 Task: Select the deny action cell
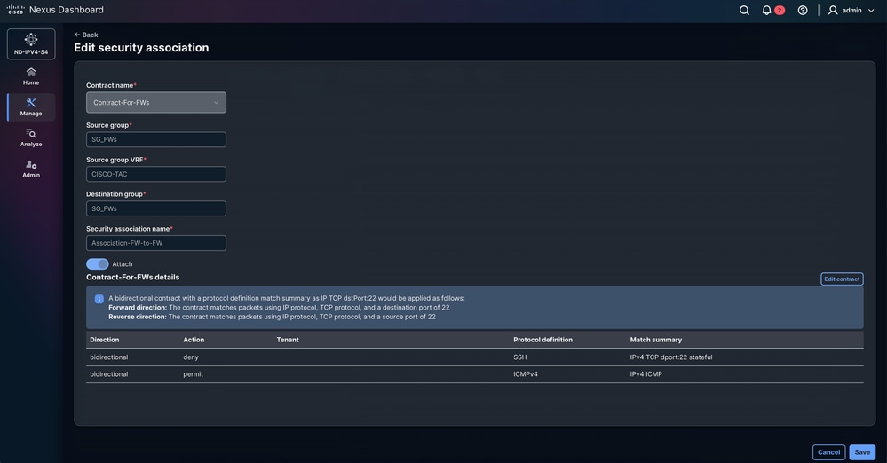191,357
